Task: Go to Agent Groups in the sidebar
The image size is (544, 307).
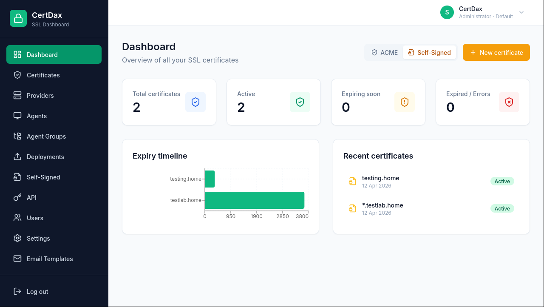Action: click(46, 136)
